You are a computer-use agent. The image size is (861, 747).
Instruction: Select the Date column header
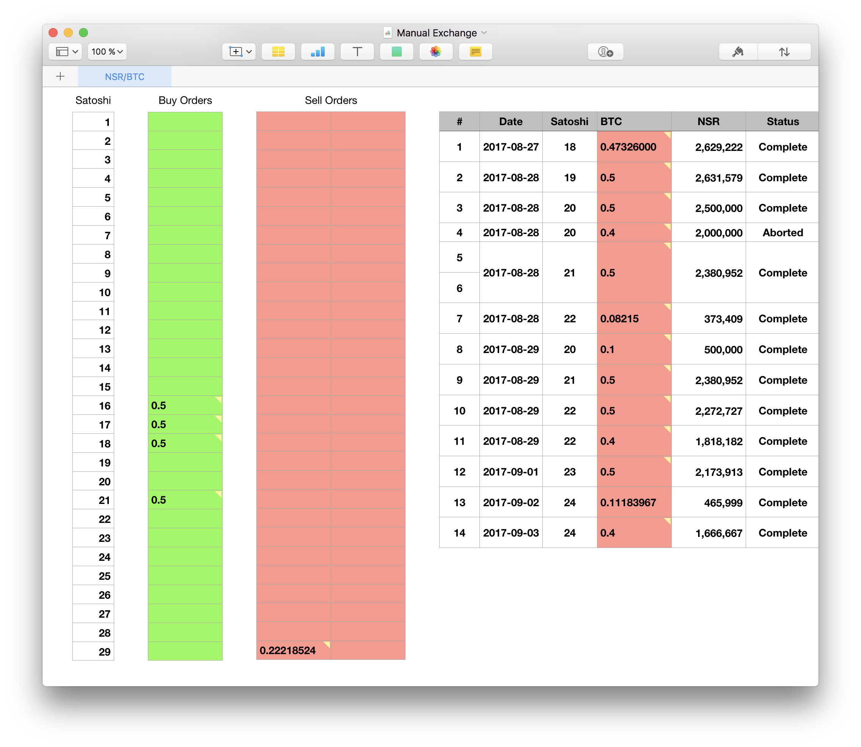[x=511, y=121]
